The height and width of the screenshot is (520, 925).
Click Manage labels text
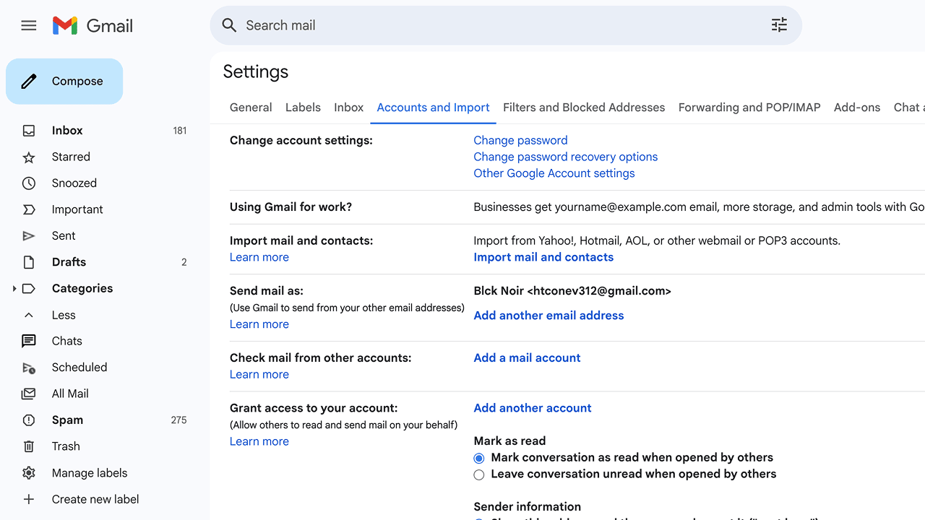pos(90,473)
